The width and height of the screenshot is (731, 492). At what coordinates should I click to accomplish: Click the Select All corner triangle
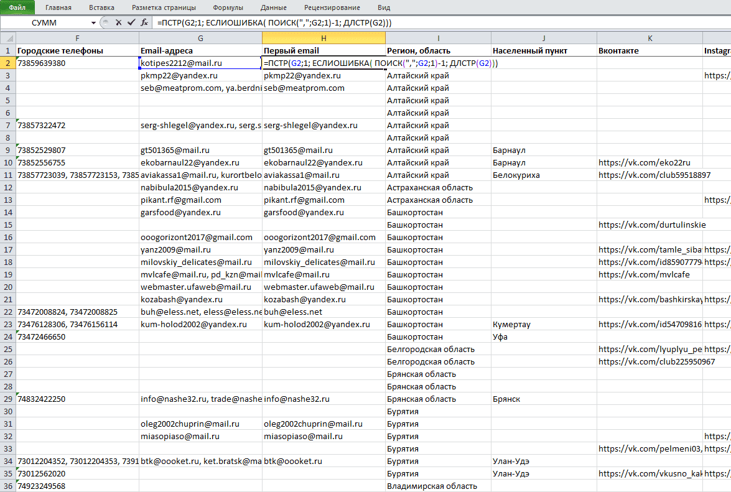tap(8, 38)
